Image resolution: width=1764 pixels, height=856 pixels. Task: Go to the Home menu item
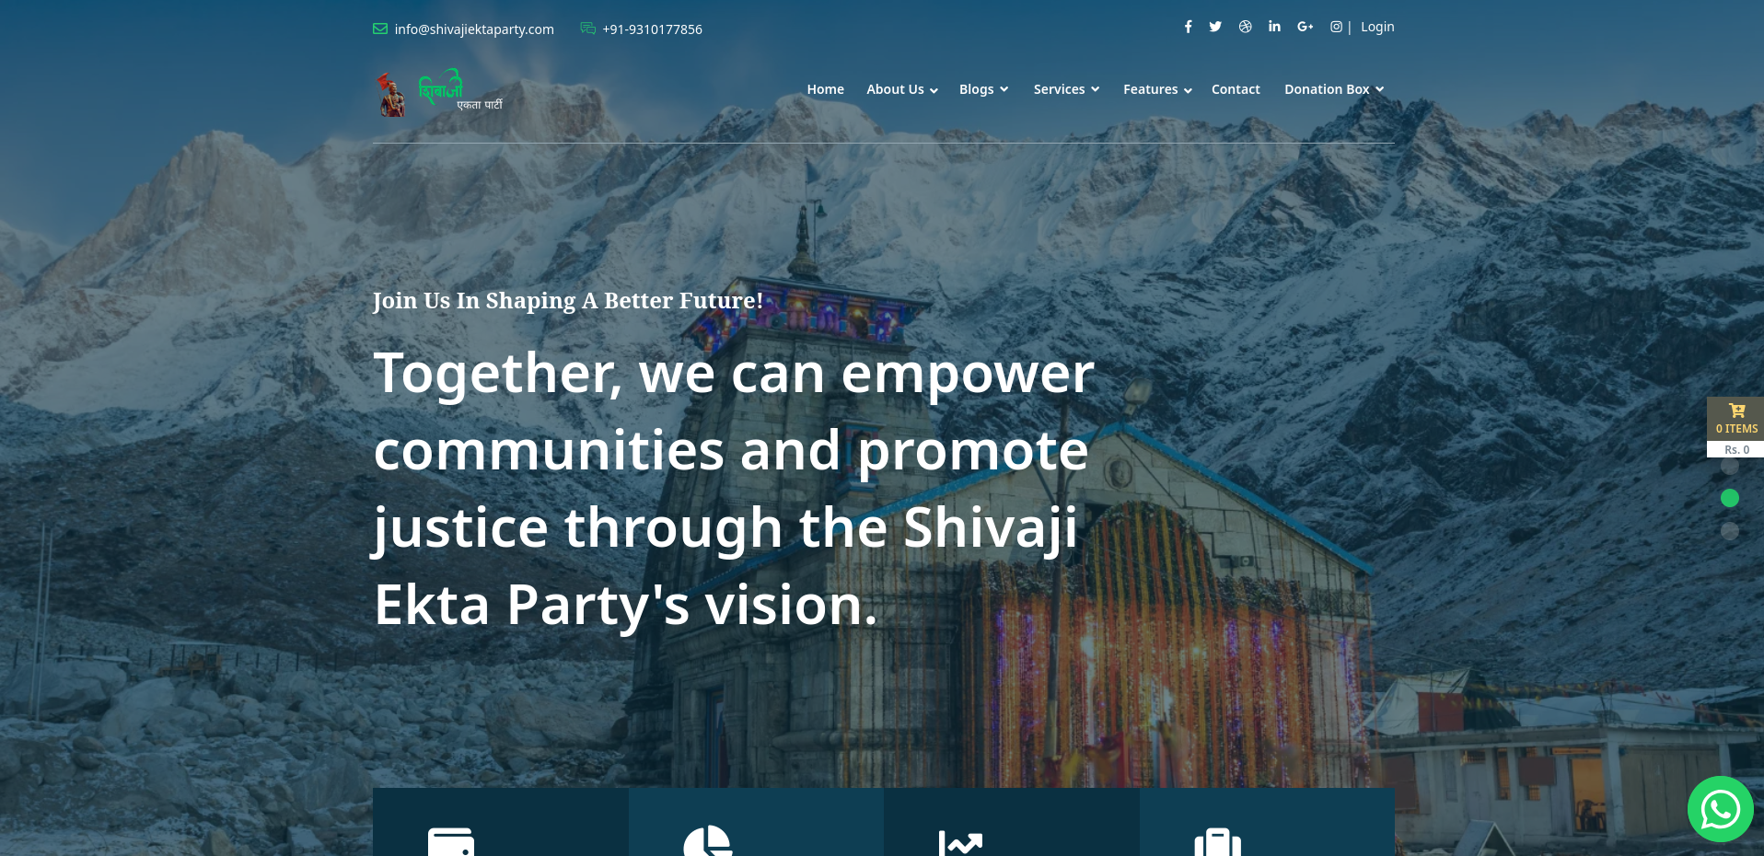click(825, 89)
